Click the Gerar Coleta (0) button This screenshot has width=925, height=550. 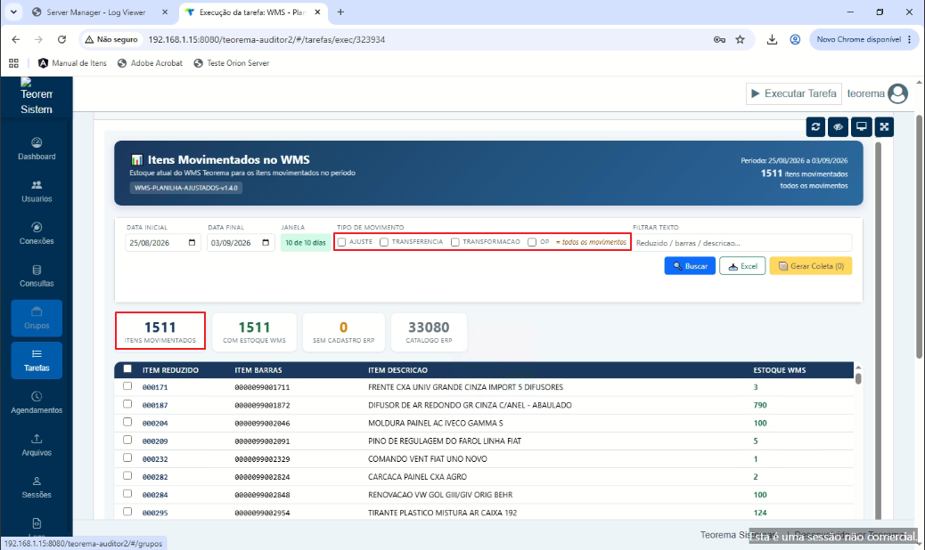[x=811, y=266]
